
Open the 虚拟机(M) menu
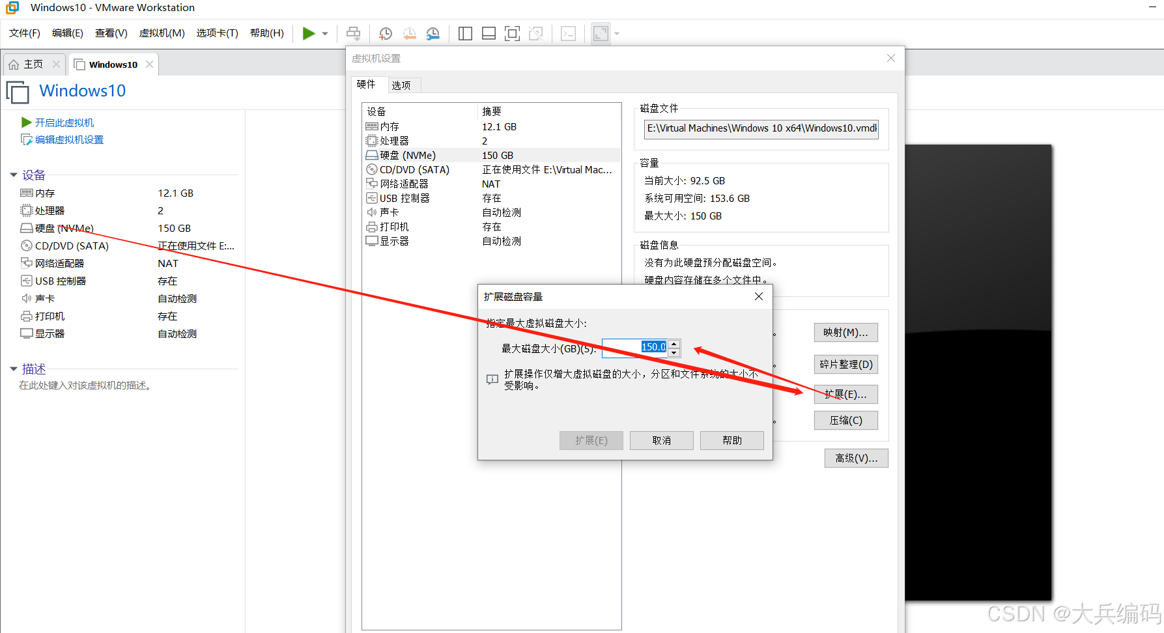(162, 33)
